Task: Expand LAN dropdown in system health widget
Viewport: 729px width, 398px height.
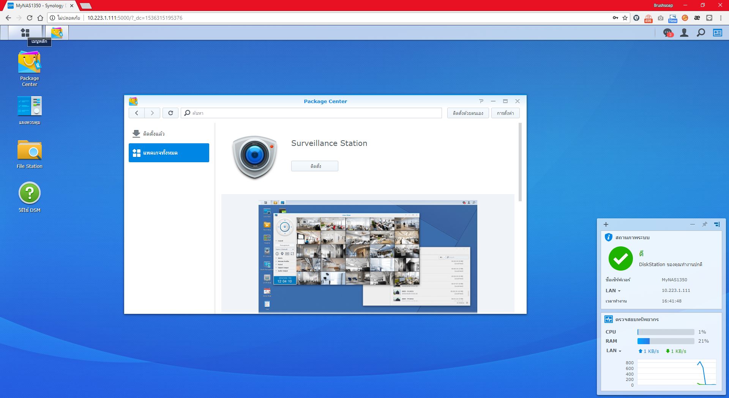Action: click(613, 291)
